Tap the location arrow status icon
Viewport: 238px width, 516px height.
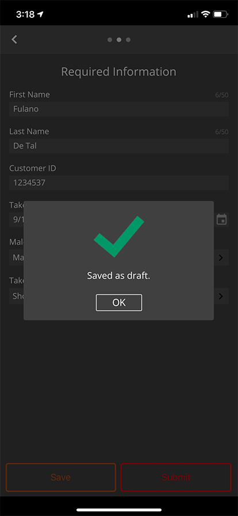40,14
